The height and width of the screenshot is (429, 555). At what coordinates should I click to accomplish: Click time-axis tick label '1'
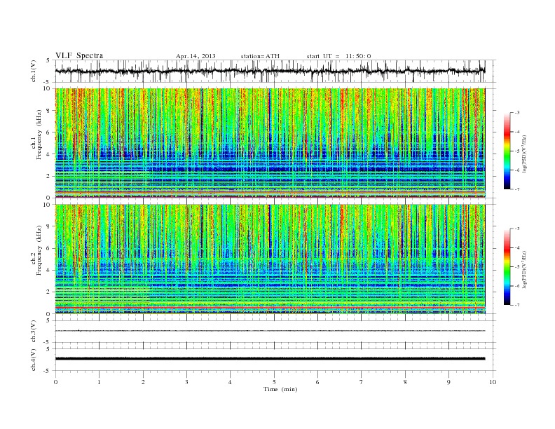(x=99, y=382)
